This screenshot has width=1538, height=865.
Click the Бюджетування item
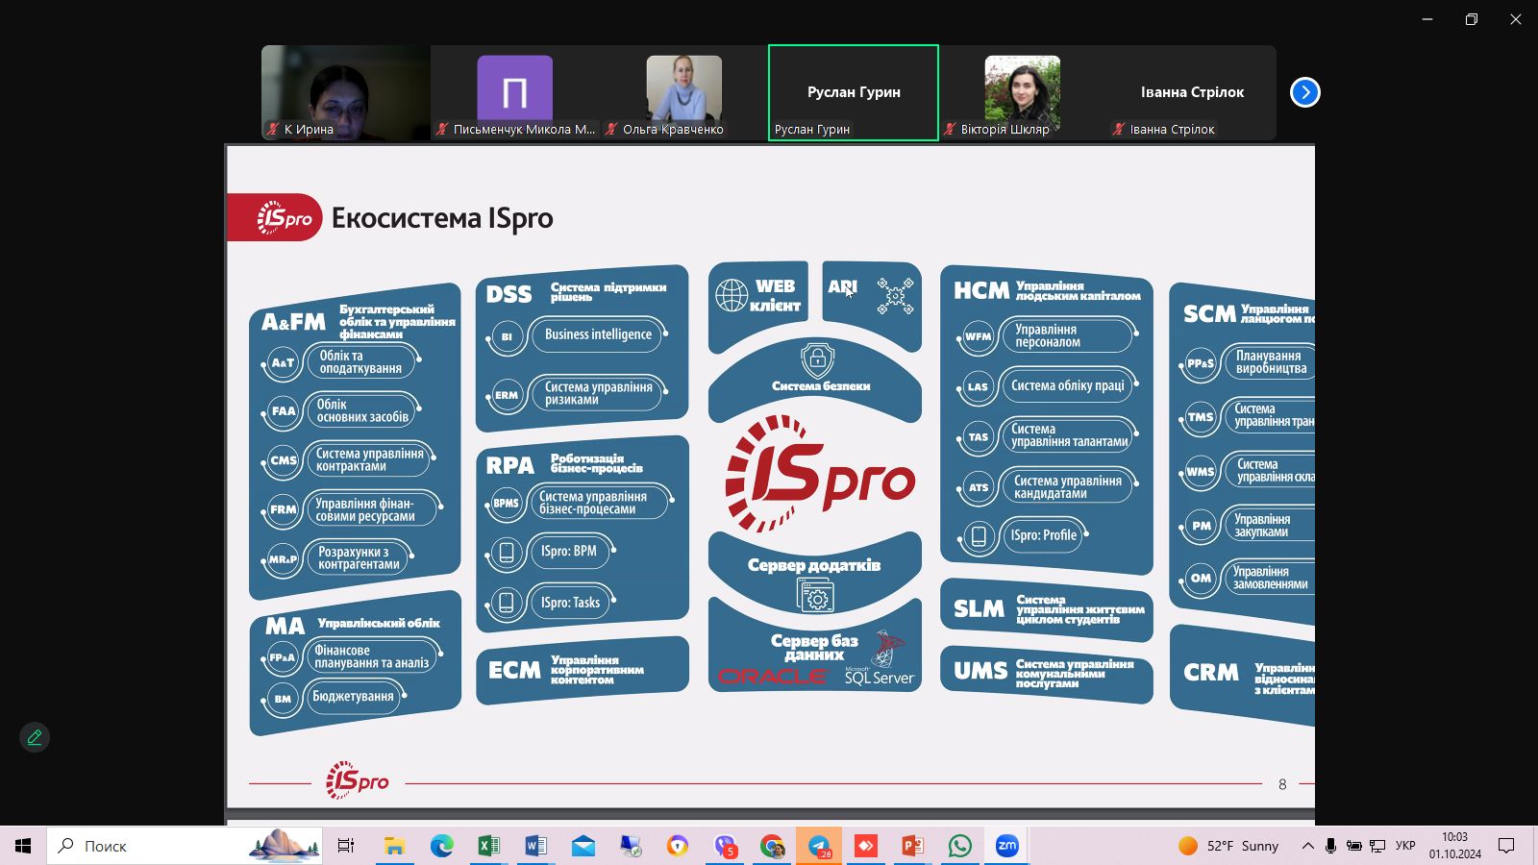(x=353, y=697)
